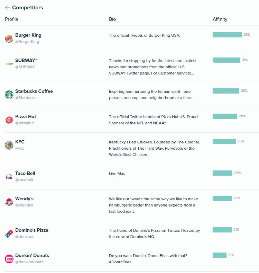Open the Pizza Hut red logo
The width and height of the screenshot is (259, 273).
tap(9, 120)
